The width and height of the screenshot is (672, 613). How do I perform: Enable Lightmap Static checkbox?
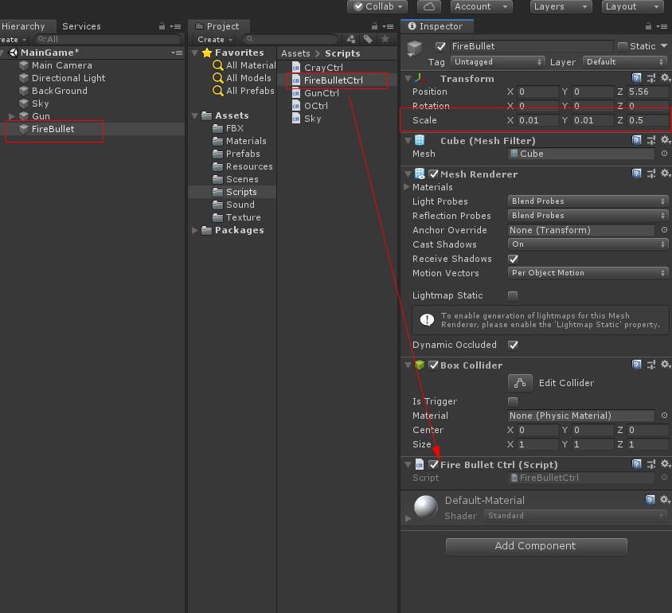(x=513, y=295)
